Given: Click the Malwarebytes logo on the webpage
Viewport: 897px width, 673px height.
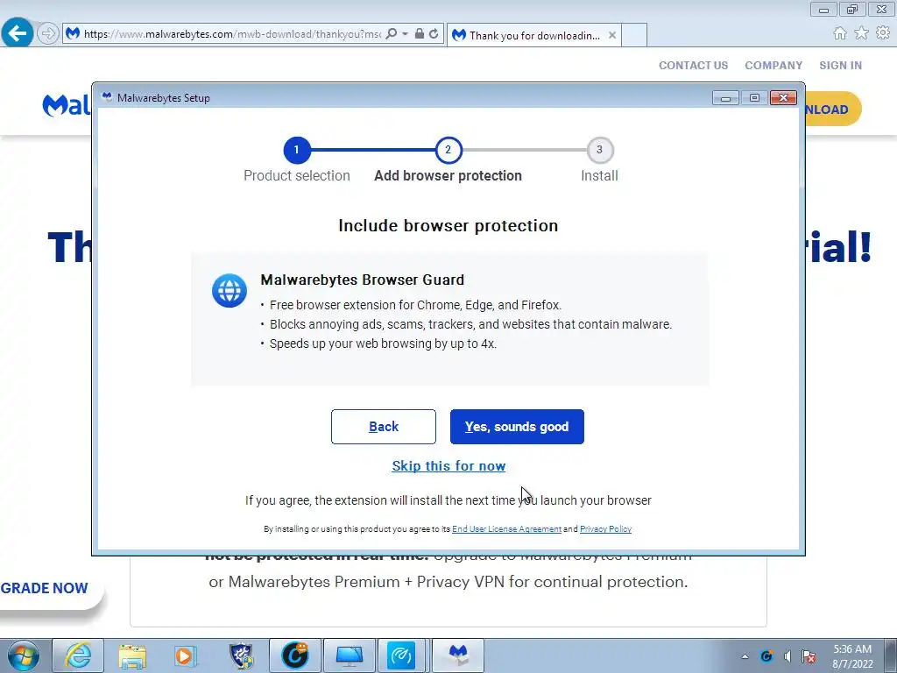Looking at the screenshot, I should [67, 106].
